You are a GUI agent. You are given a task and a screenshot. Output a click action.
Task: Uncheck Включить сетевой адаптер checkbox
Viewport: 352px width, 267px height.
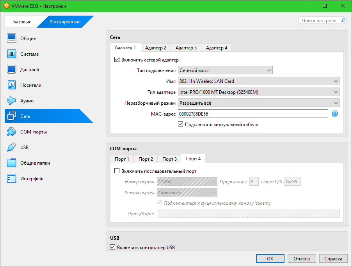point(116,60)
